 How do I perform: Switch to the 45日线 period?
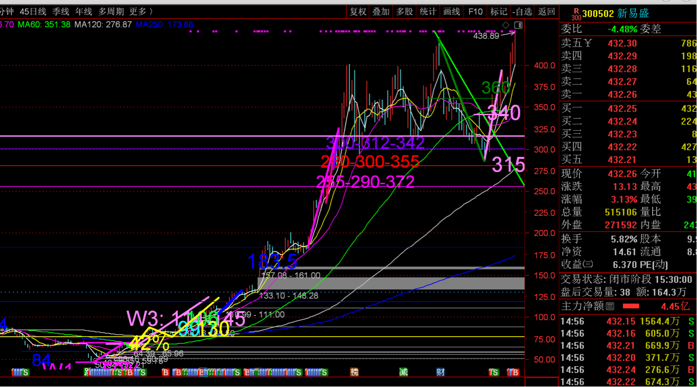pos(33,11)
